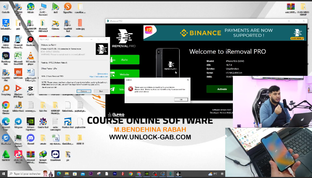The height and width of the screenshot is (178, 312).
Task: Open the Website button in iRemoval PRO
Action: tap(124, 74)
